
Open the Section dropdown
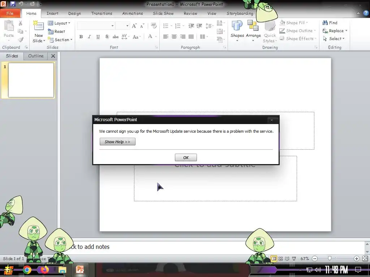click(60, 40)
